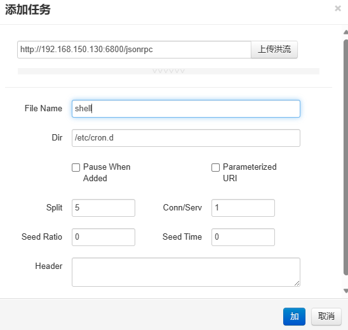The width and height of the screenshot is (348, 330).
Task: Click the 上传洪流 upload torrent button
Action: pos(274,50)
